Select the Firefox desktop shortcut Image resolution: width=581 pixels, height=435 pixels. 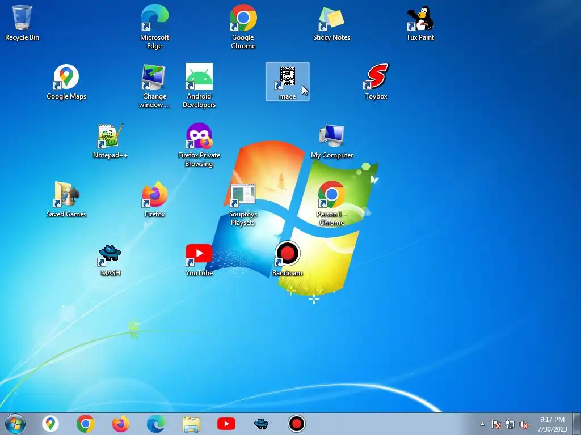154,199
